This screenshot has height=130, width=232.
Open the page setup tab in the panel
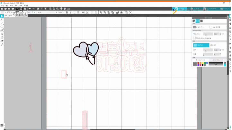[x=194, y=21]
